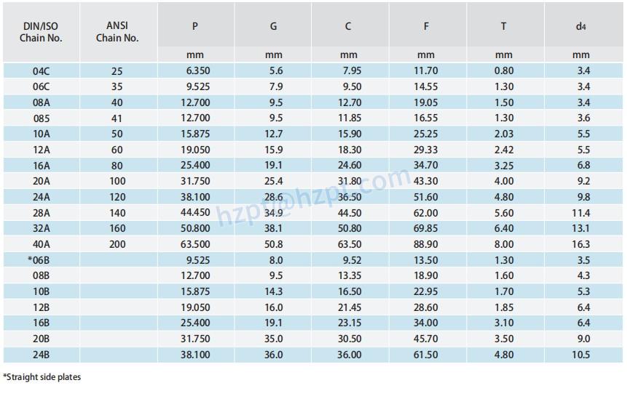Screen dimensions: 627x396
Task: Select the P column header
Action: [194, 26]
